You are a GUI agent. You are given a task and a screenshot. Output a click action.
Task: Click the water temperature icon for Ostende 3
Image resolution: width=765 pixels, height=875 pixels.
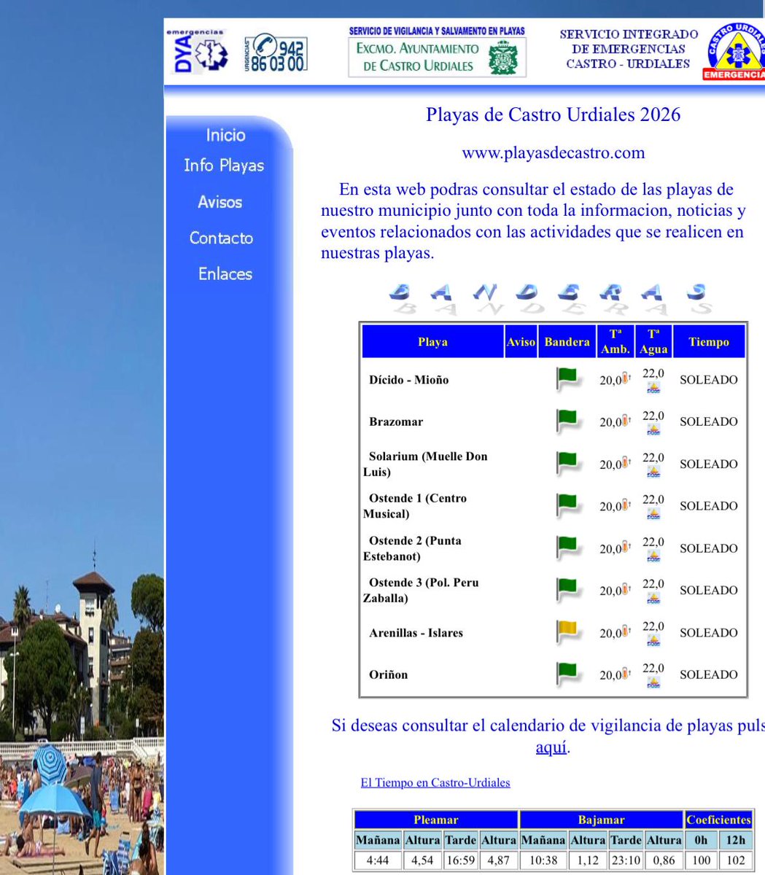[x=653, y=599]
